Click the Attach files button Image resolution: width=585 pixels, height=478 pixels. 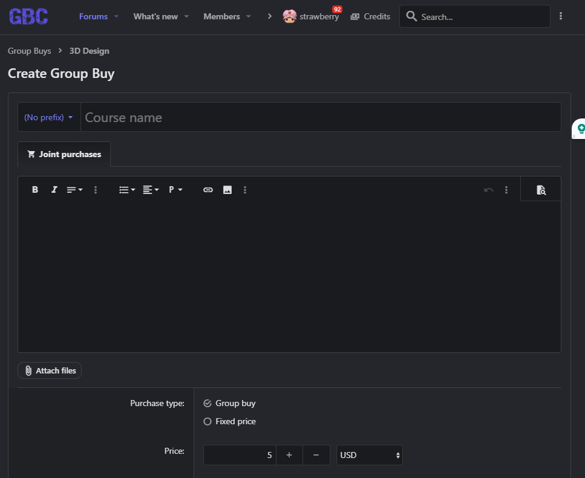(50, 370)
